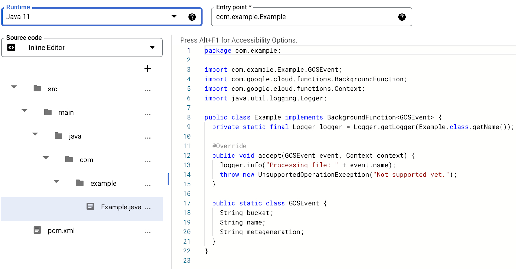This screenshot has height=269, width=516.
Task: Open the Source code Inline Editor dropdown
Action: coord(152,48)
